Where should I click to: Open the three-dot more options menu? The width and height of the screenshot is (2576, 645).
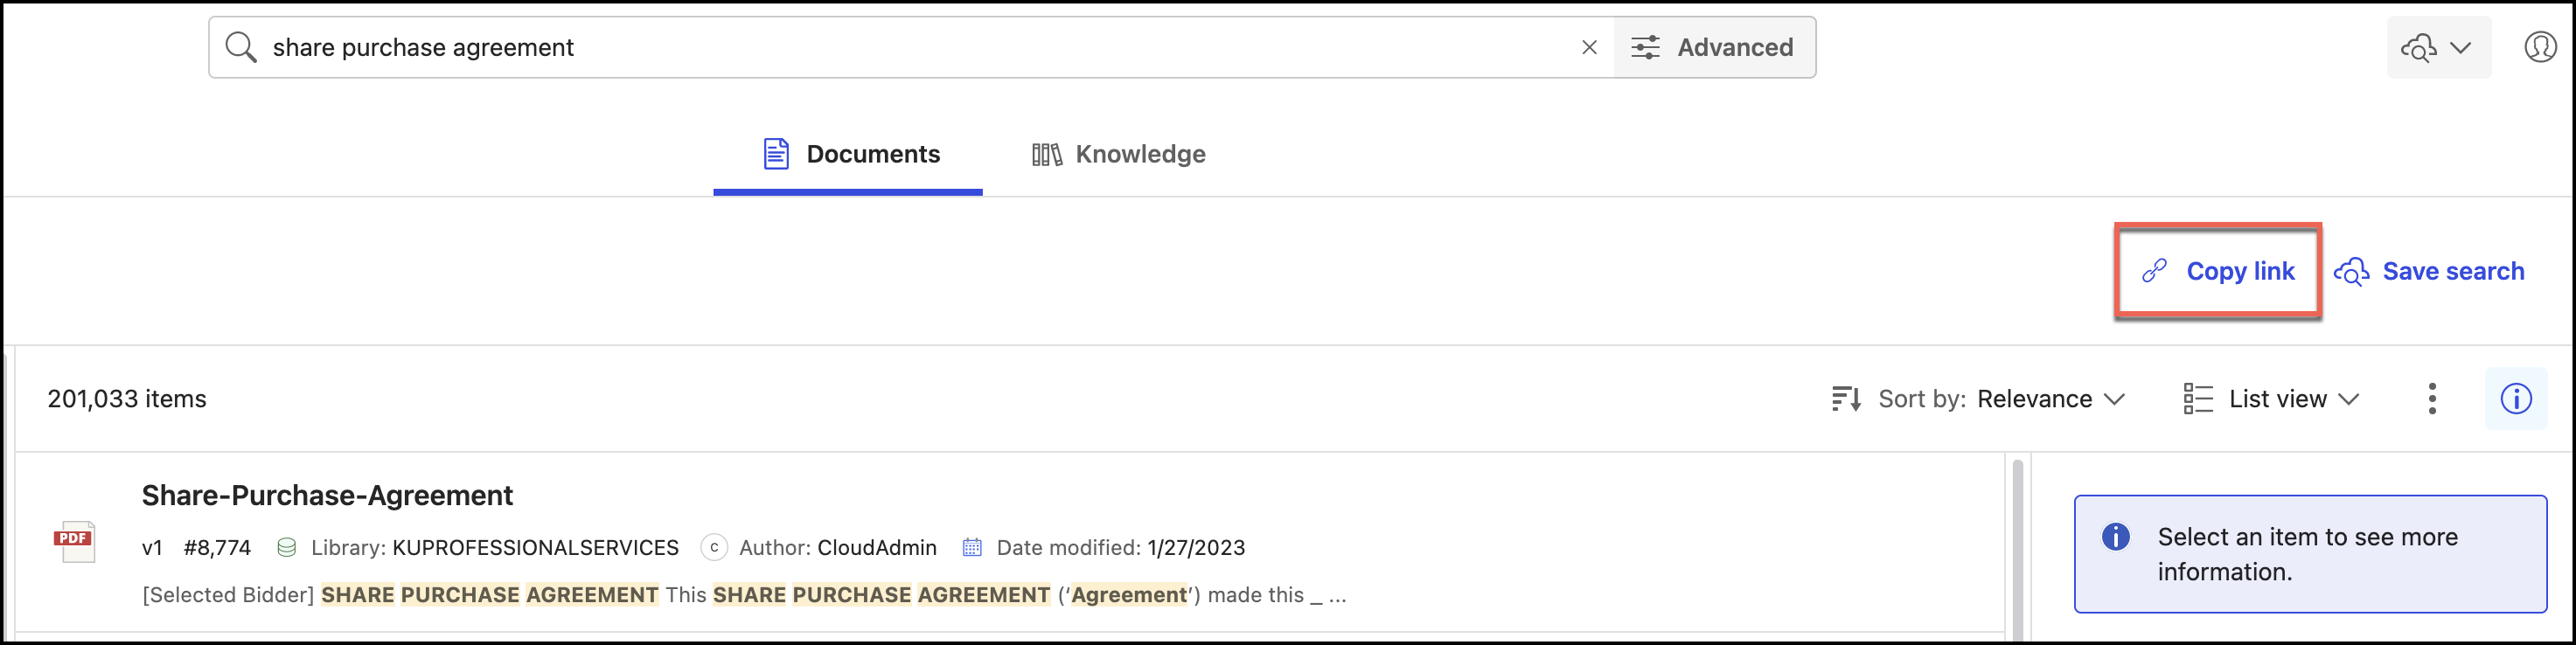tap(2432, 399)
